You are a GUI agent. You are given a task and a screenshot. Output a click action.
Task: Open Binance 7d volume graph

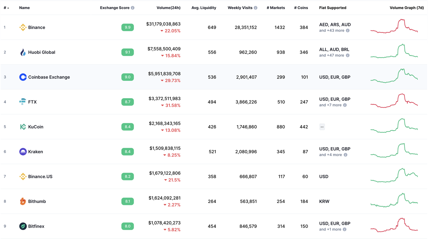coord(394,26)
